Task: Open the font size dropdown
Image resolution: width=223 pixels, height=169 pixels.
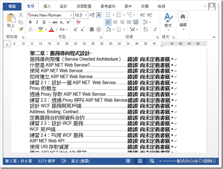Action: point(86,15)
